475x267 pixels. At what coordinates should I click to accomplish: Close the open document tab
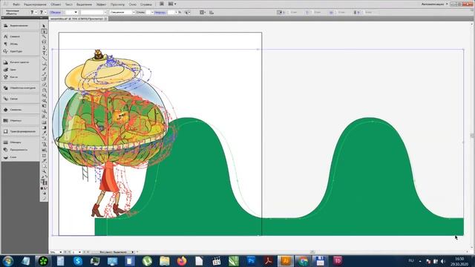(105, 19)
